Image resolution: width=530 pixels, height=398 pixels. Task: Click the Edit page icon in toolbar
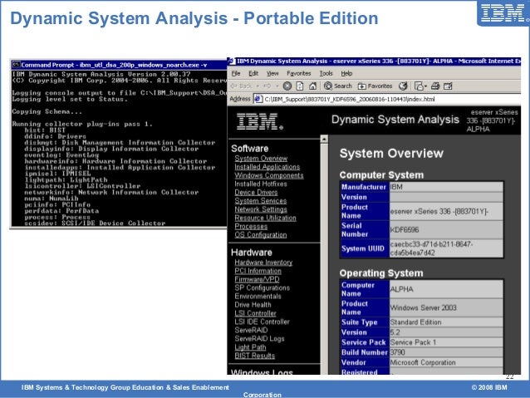[x=448, y=86]
